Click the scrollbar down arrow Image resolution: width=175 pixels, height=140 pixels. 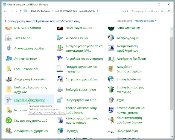tap(172, 137)
